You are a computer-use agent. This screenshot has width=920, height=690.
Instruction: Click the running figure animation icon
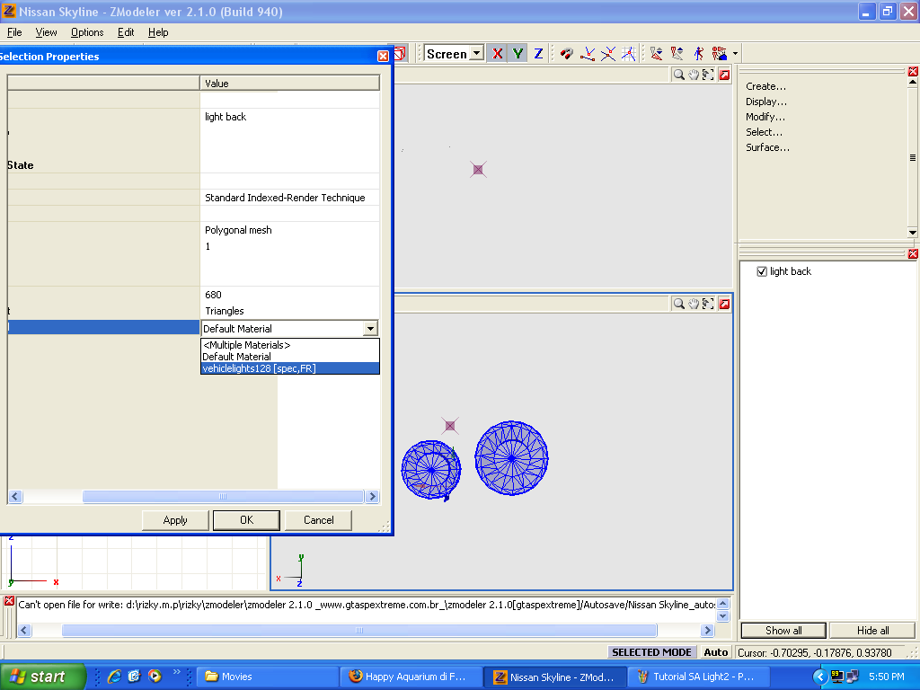pos(698,54)
